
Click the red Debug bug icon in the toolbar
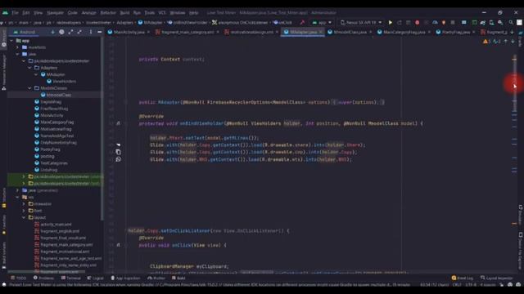coord(417,23)
